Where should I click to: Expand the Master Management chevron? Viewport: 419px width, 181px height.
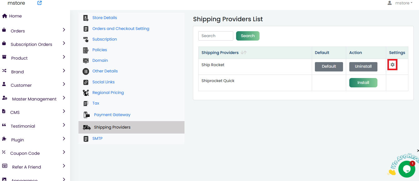[64, 98]
